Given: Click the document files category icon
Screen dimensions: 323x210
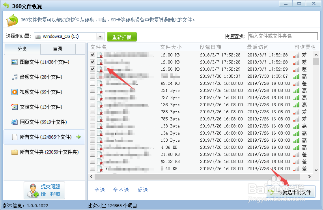Looking at the screenshot, I should click(15, 107).
